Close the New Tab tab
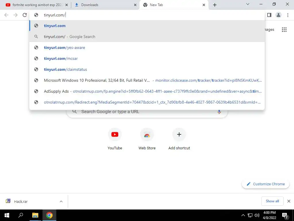Screen dimensions: 294x221 204,5
